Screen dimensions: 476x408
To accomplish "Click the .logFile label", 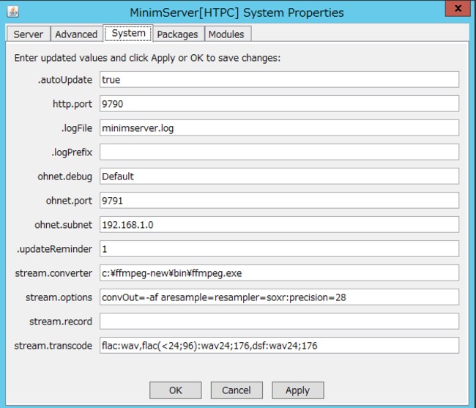I will pyautogui.click(x=77, y=128).
